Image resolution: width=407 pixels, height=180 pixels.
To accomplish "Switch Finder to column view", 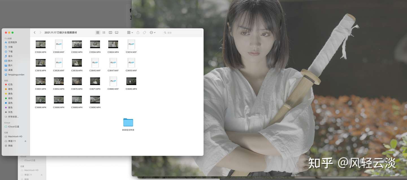I will coord(111,32).
